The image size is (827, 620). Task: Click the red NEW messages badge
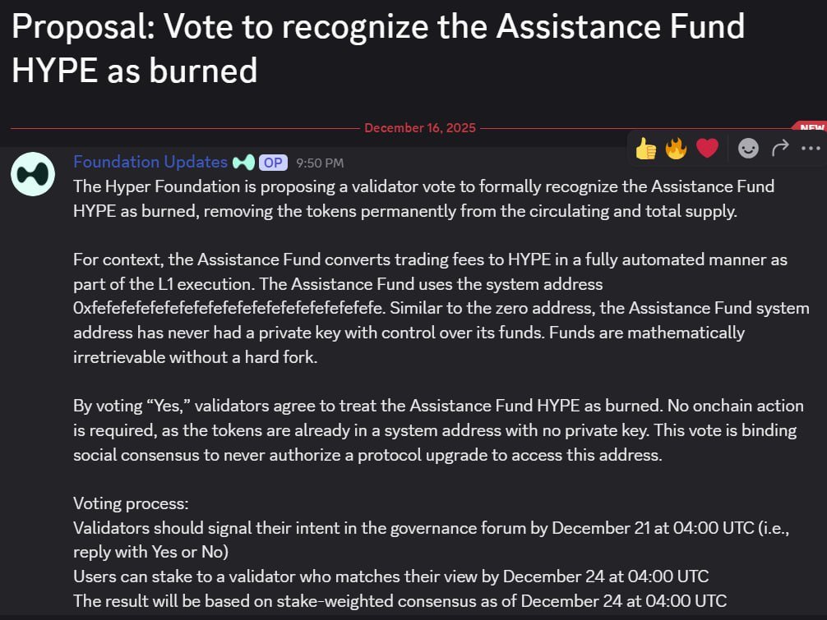pos(811,128)
